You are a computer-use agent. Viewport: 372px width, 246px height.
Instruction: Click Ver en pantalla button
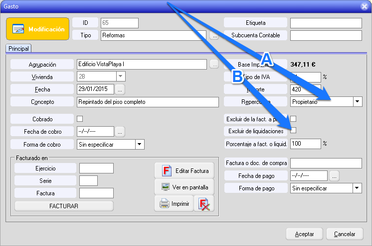[184, 187]
